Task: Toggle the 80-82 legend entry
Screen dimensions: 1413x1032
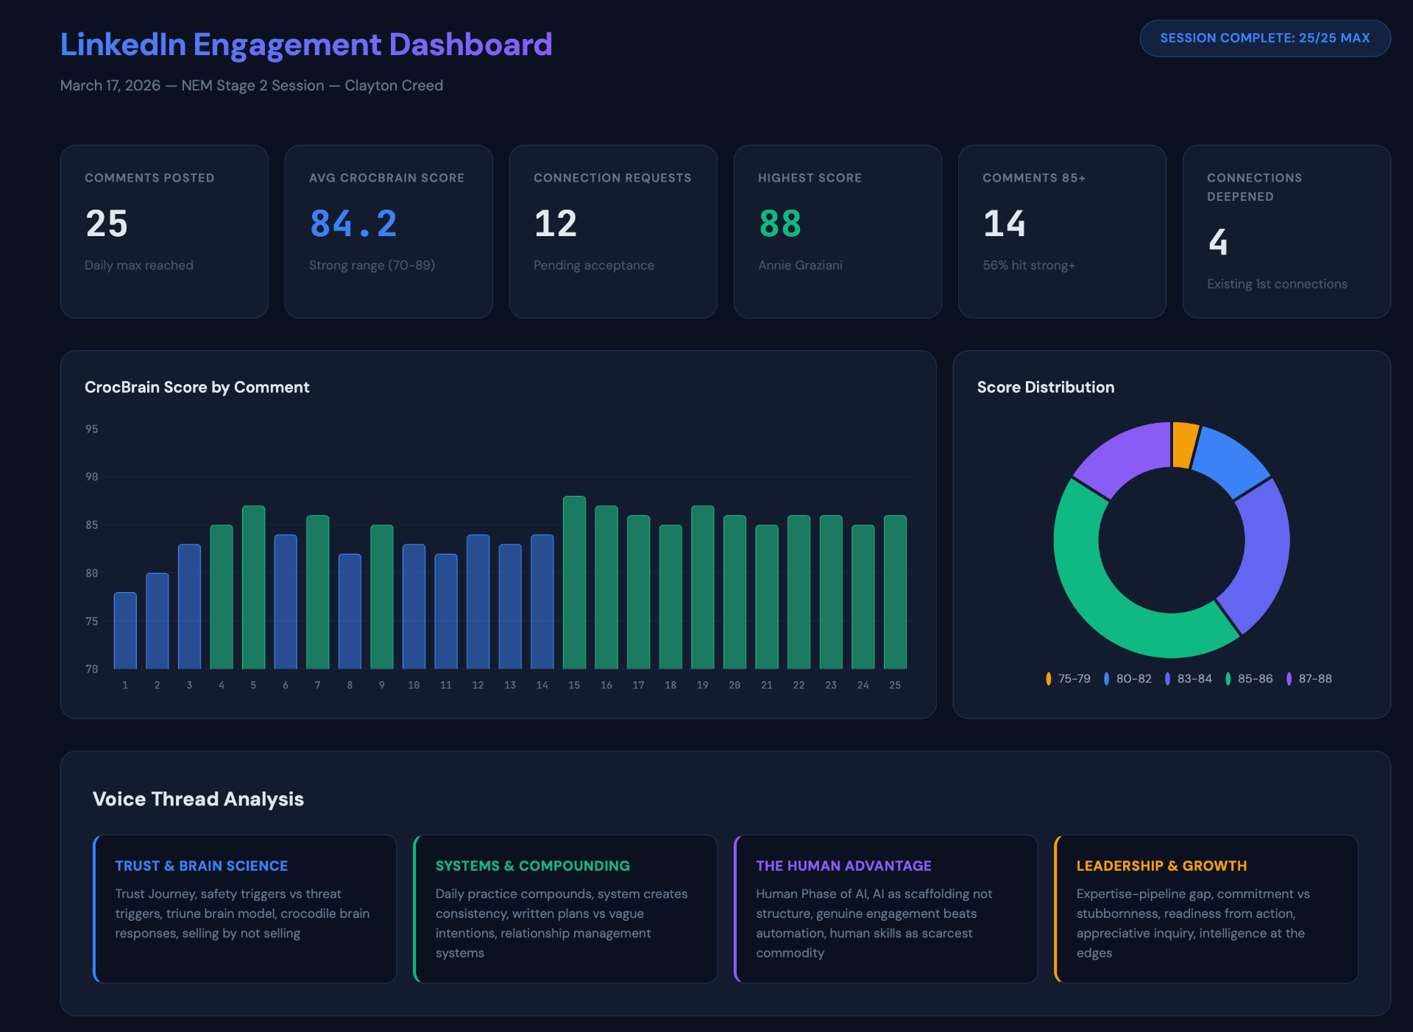Action: 1129,678
